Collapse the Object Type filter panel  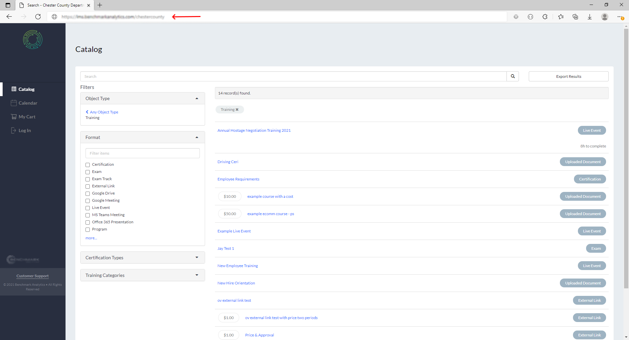click(x=143, y=98)
